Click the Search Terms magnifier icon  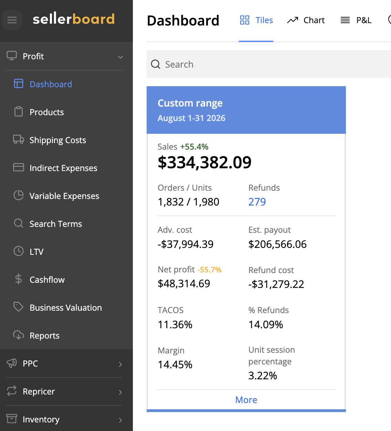(x=19, y=223)
